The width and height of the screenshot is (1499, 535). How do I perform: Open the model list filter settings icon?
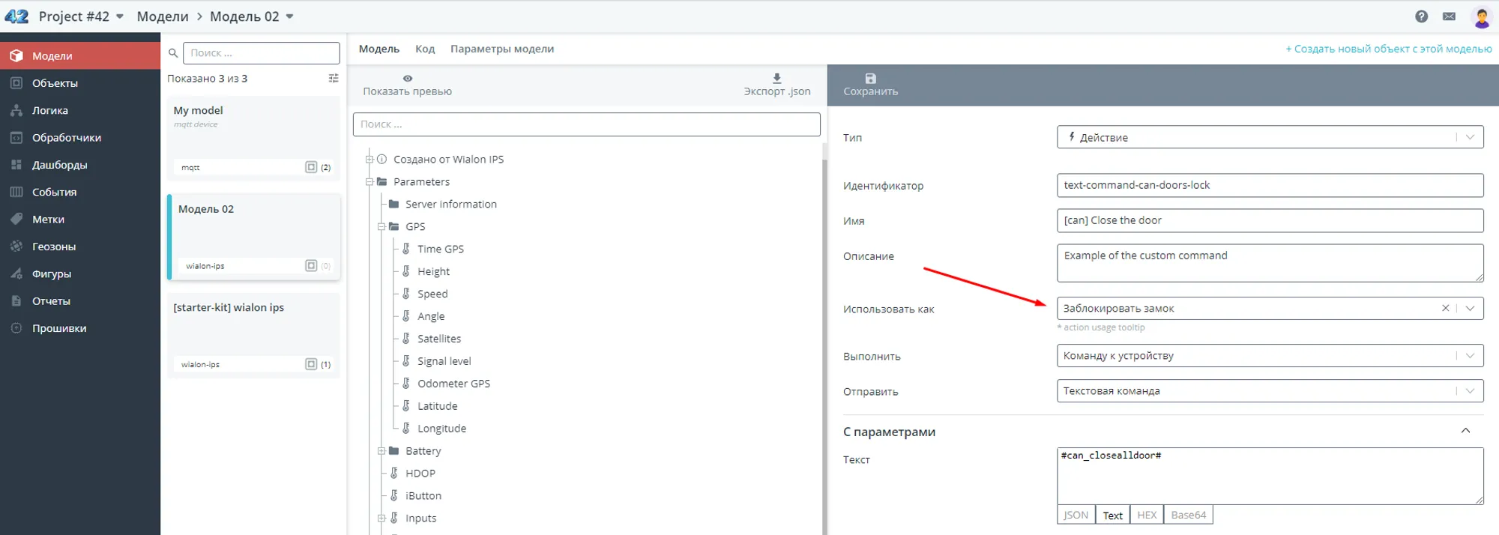pyautogui.click(x=334, y=78)
